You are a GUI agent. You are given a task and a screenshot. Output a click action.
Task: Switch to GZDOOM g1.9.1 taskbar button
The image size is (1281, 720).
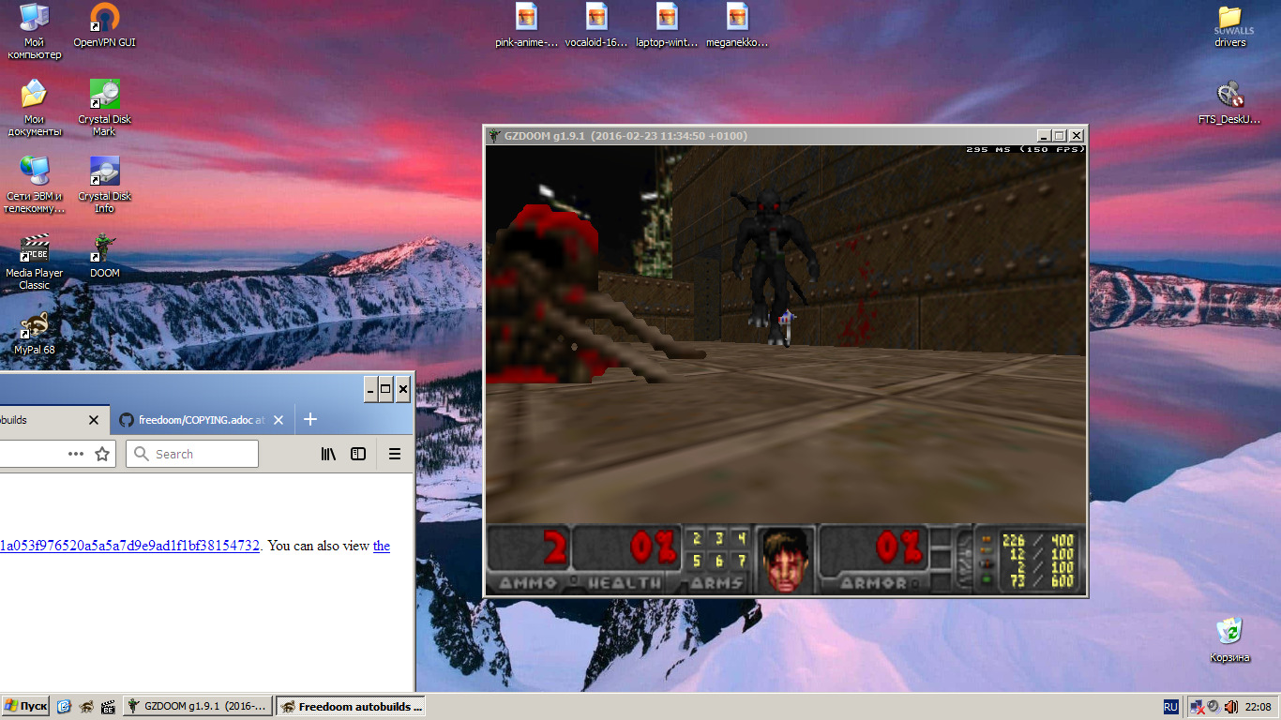point(199,706)
